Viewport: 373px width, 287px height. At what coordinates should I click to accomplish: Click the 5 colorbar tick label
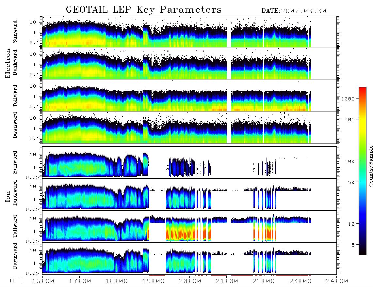tap(353, 245)
